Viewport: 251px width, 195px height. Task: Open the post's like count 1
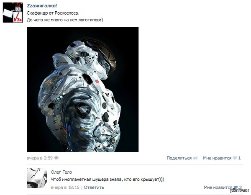pos(239,158)
